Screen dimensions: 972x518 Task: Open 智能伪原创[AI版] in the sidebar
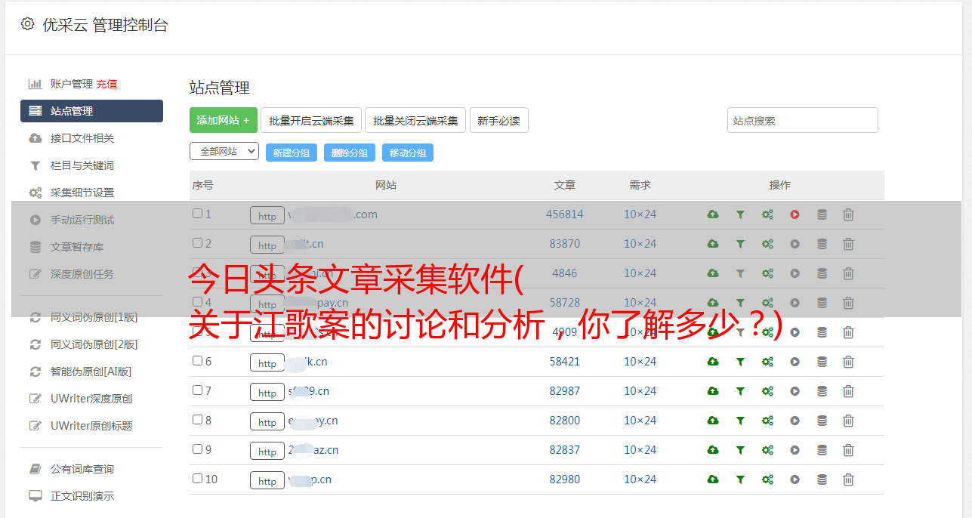point(91,372)
